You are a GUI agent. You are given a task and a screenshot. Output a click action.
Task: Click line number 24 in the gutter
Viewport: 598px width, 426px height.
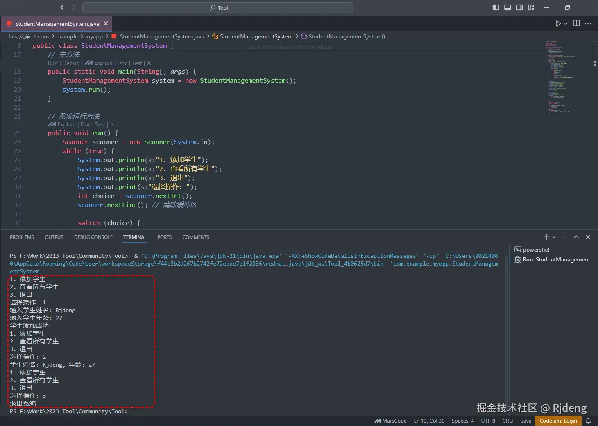point(17,133)
